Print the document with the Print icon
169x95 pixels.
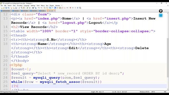tap(16, 8)
